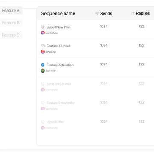Viewport: 154px width, 154px height.
Task: Click the LinkedIn icon for Feature Activiation
Action: [43, 65]
